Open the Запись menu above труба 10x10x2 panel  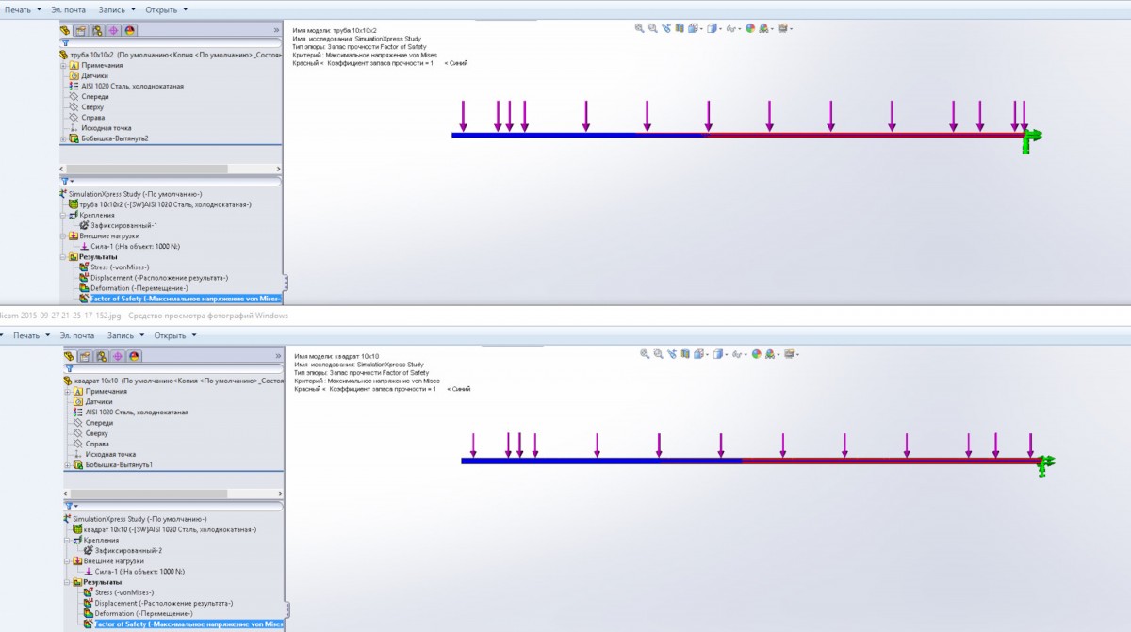click(116, 9)
